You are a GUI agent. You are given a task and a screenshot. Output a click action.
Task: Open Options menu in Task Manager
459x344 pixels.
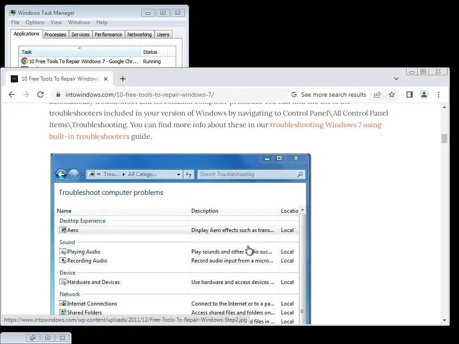tap(35, 22)
